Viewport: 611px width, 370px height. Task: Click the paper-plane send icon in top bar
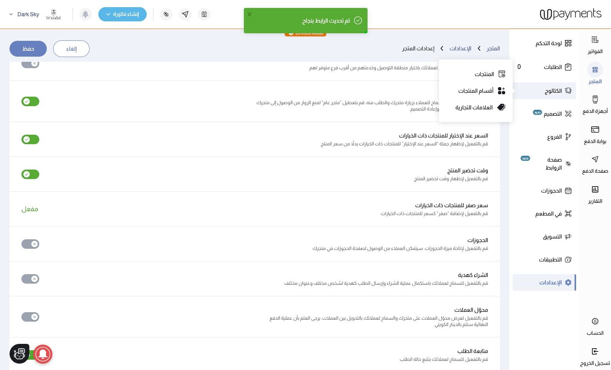[x=185, y=14]
